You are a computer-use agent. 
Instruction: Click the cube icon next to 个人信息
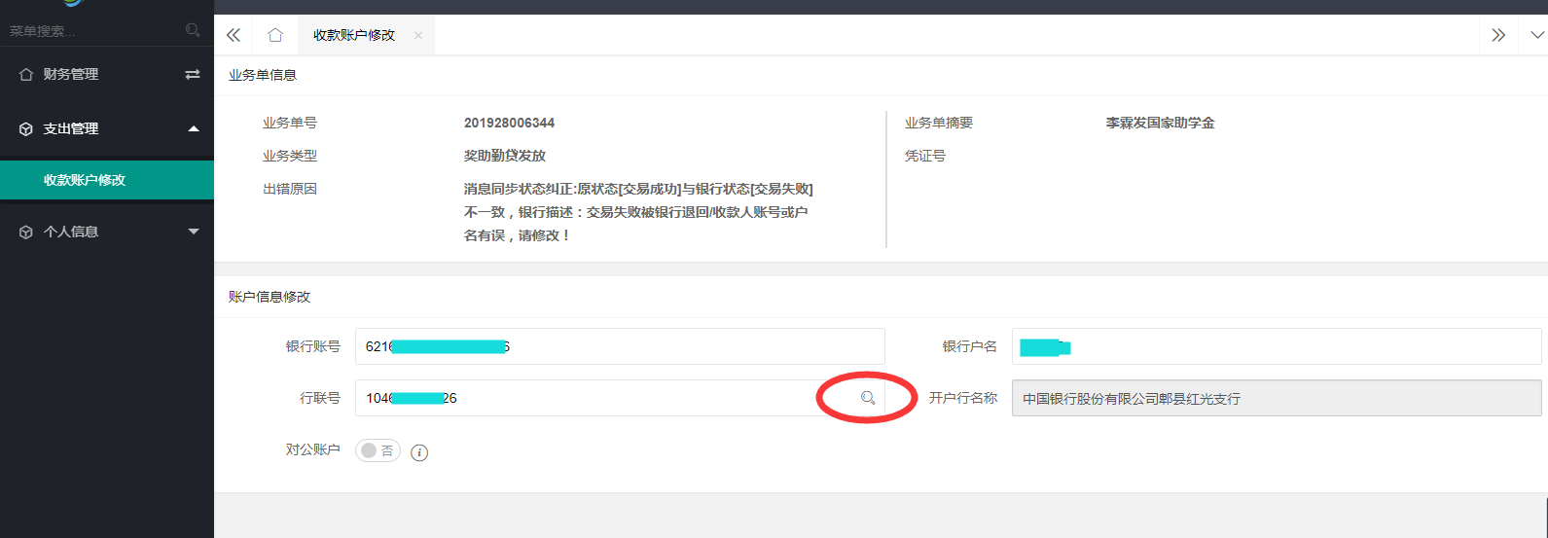[26, 233]
